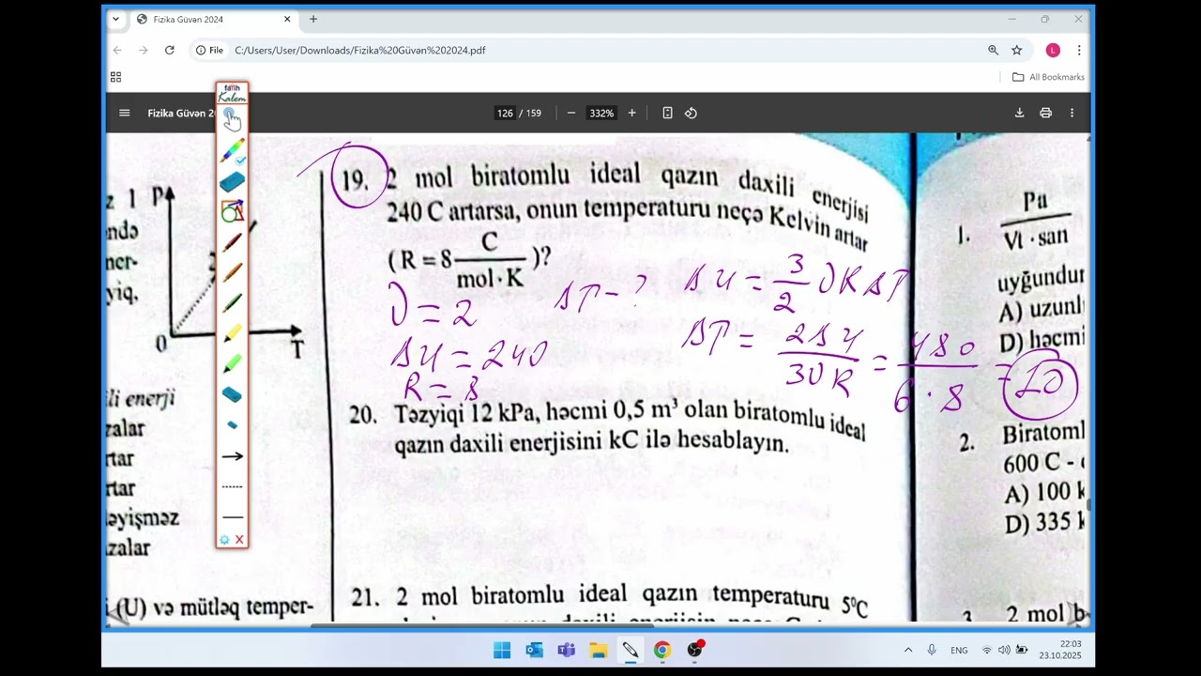Open the geometric shapes tool
Image resolution: width=1201 pixels, height=676 pixels.
pos(232,211)
